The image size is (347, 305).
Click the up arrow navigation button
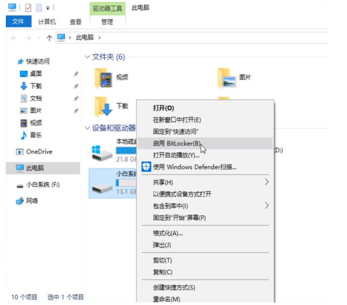[x=49, y=38]
